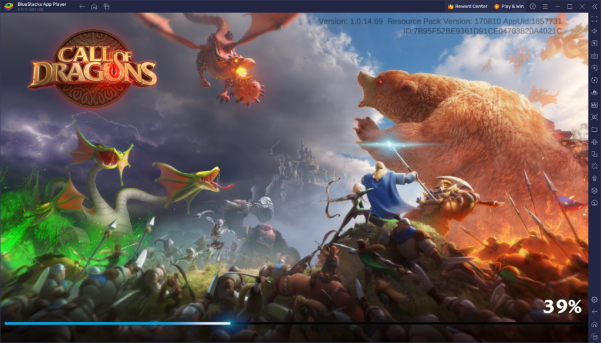Take a screenshot with the camera icon
This screenshot has width=601, height=343.
tap(594, 117)
